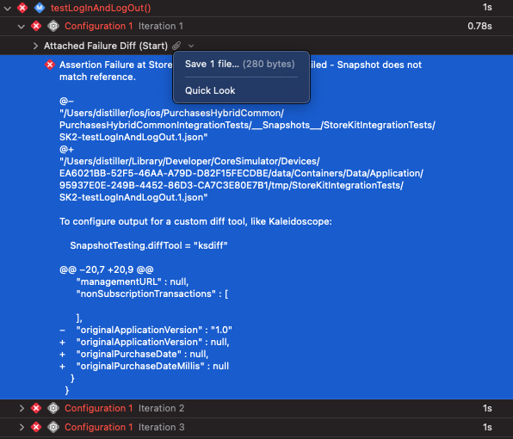Screen dimensions: 513x439
Task: Collapse the testLogInAndLogOut() test row
Action: [x=7, y=9]
